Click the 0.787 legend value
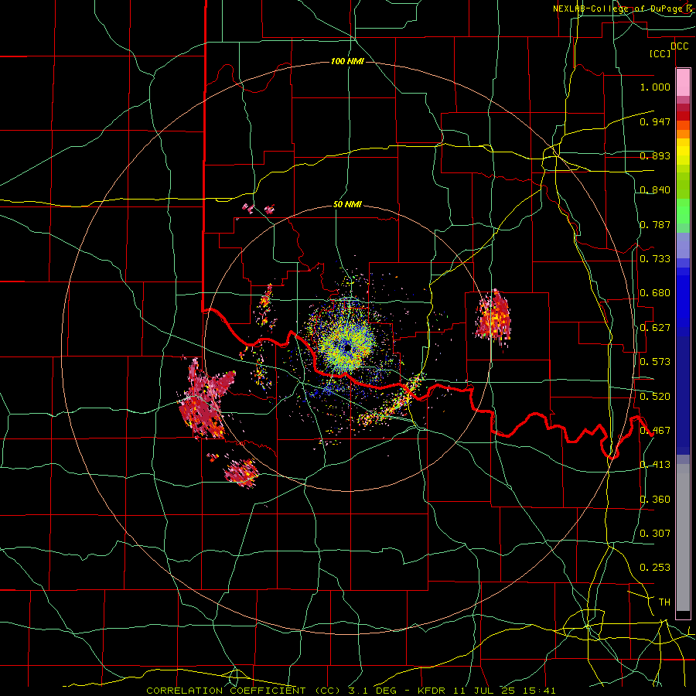The width and height of the screenshot is (696, 696). point(655,224)
